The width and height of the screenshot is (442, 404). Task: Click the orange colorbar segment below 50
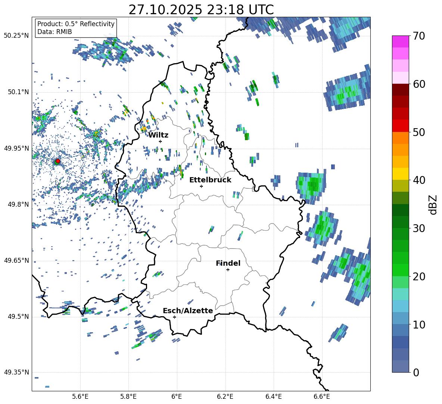click(x=400, y=138)
